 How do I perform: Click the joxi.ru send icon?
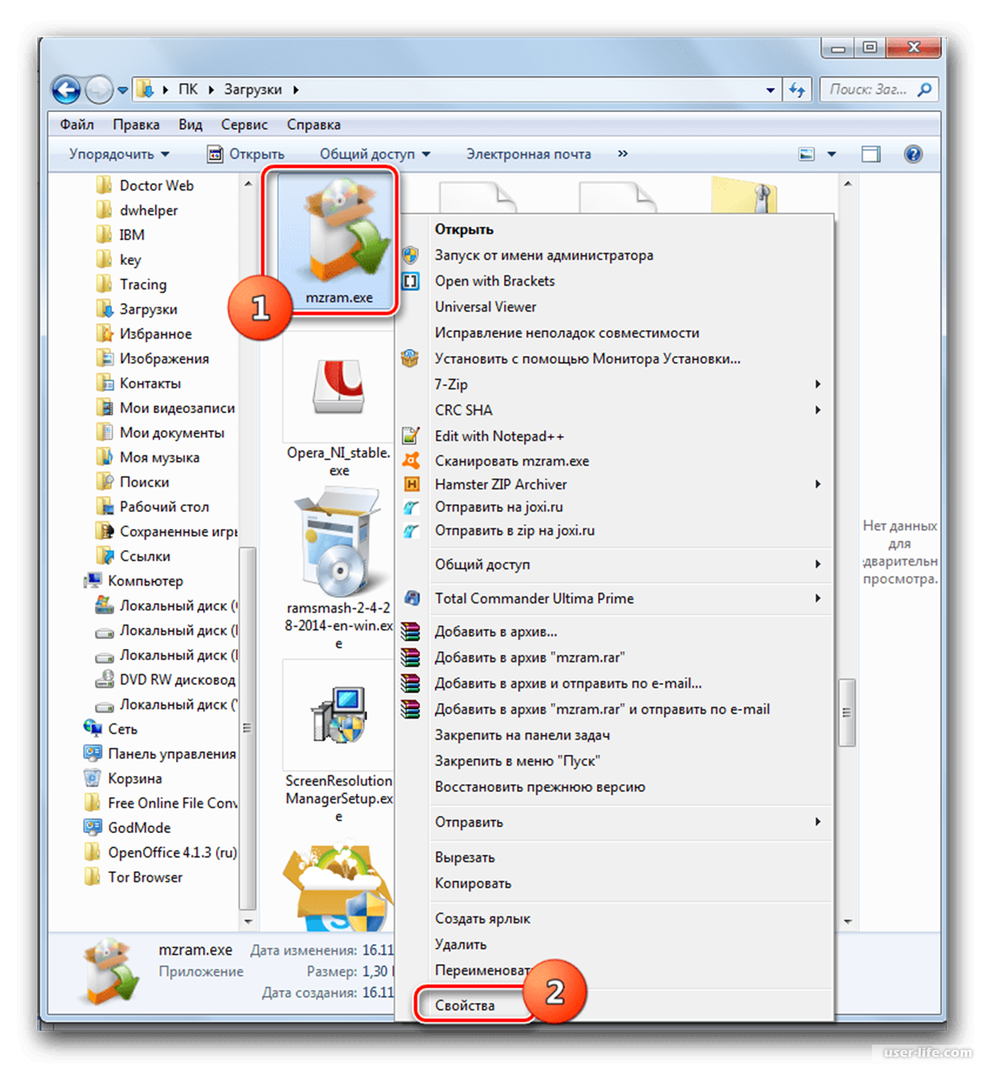click(x=411, y=507)
